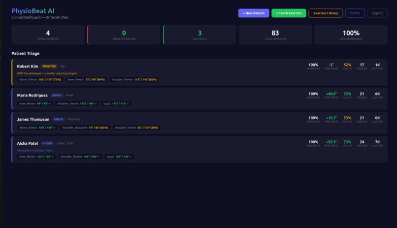397x228 pixels.
Task: Click James Thompson's 53% quality value
Action: pyautogui.click(x=347, y=118)
